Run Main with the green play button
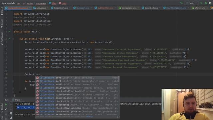The width and height of the screenshot is (213, 120). (x=201, y=3)
